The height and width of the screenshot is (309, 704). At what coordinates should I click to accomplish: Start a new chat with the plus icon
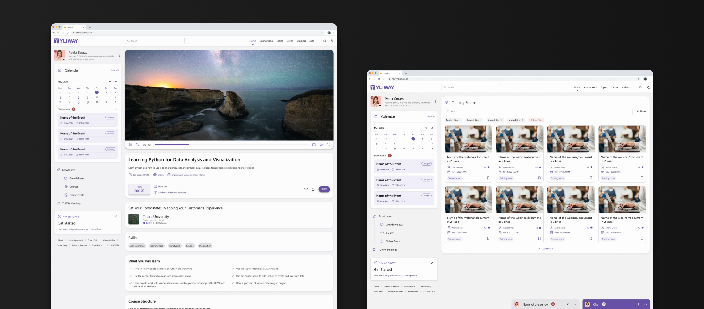638,304
